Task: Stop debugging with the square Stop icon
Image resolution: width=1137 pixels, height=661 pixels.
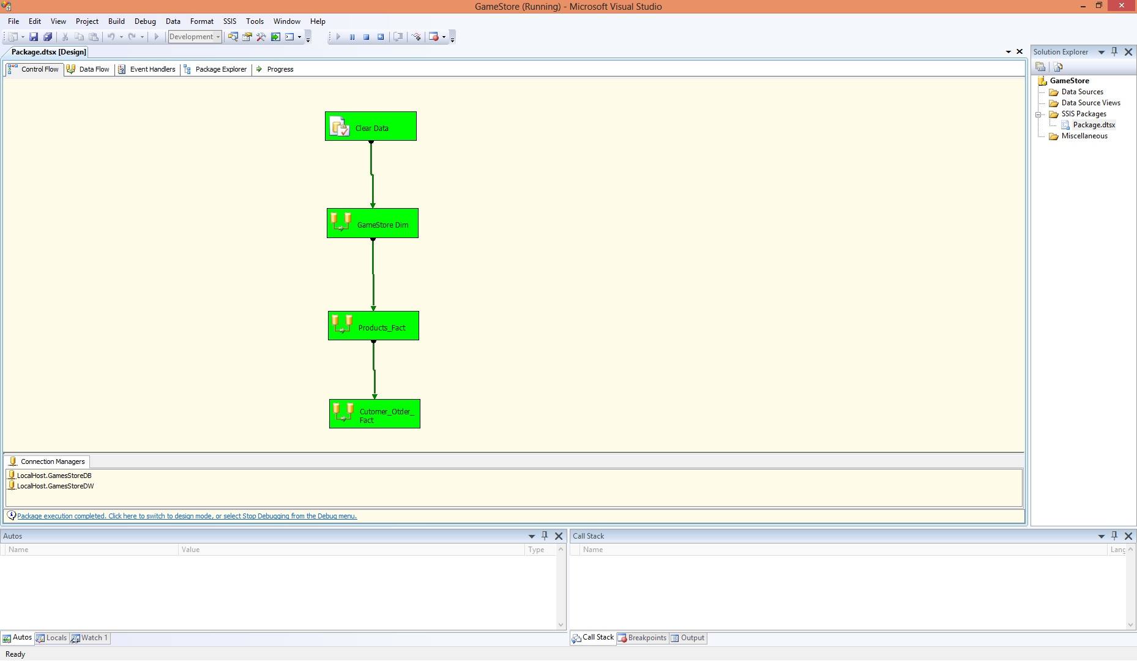Action: pyautogui.click(x=366, y=37)
